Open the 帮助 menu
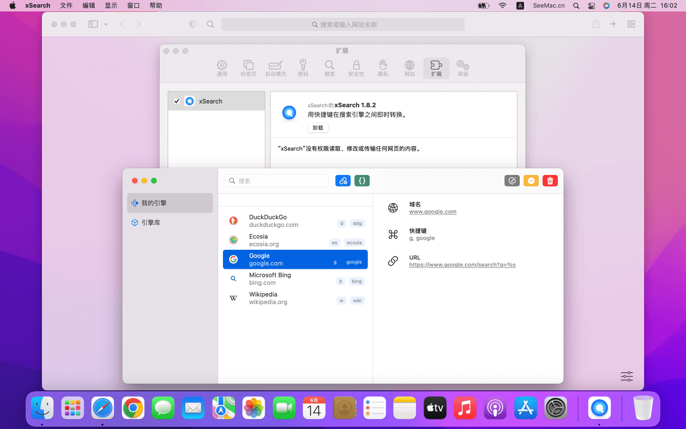The height and width of the screenshot is (429, 686). click(156, 6)
